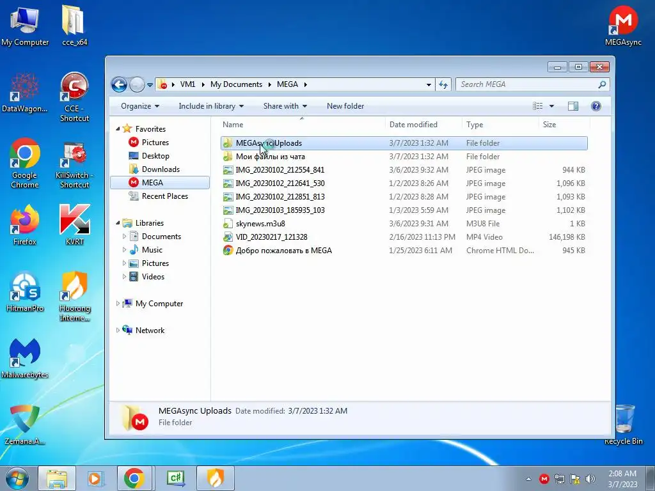Select the Malwarebytes desktop icon
The height and width of the screenshot is (491, 655).
(25, 358)
